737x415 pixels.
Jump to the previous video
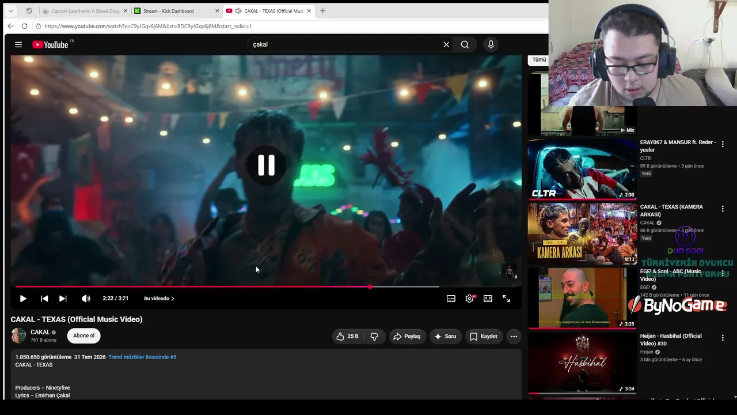pyautogui.click(x=44, y=299)
